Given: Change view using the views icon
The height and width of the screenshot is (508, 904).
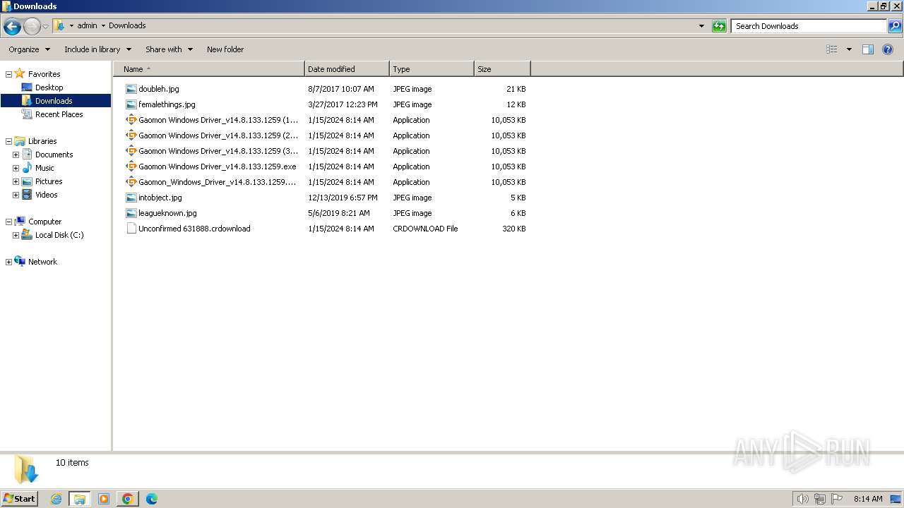Looking at the screenshot, I should (832, 49).
